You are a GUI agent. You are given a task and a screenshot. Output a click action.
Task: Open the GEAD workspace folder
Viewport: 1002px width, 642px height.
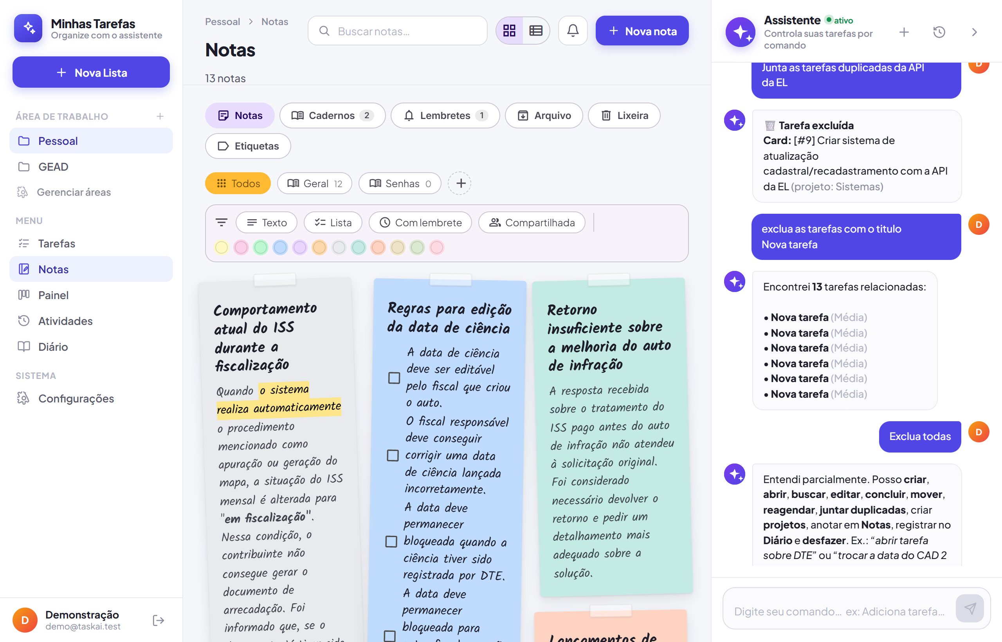[91, 167]
